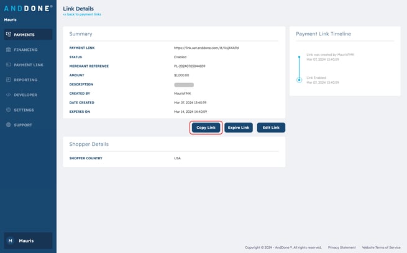This screenshot has height=253, width=407.
Task: Click the Payments icon in sidebar
Action: 9,35
